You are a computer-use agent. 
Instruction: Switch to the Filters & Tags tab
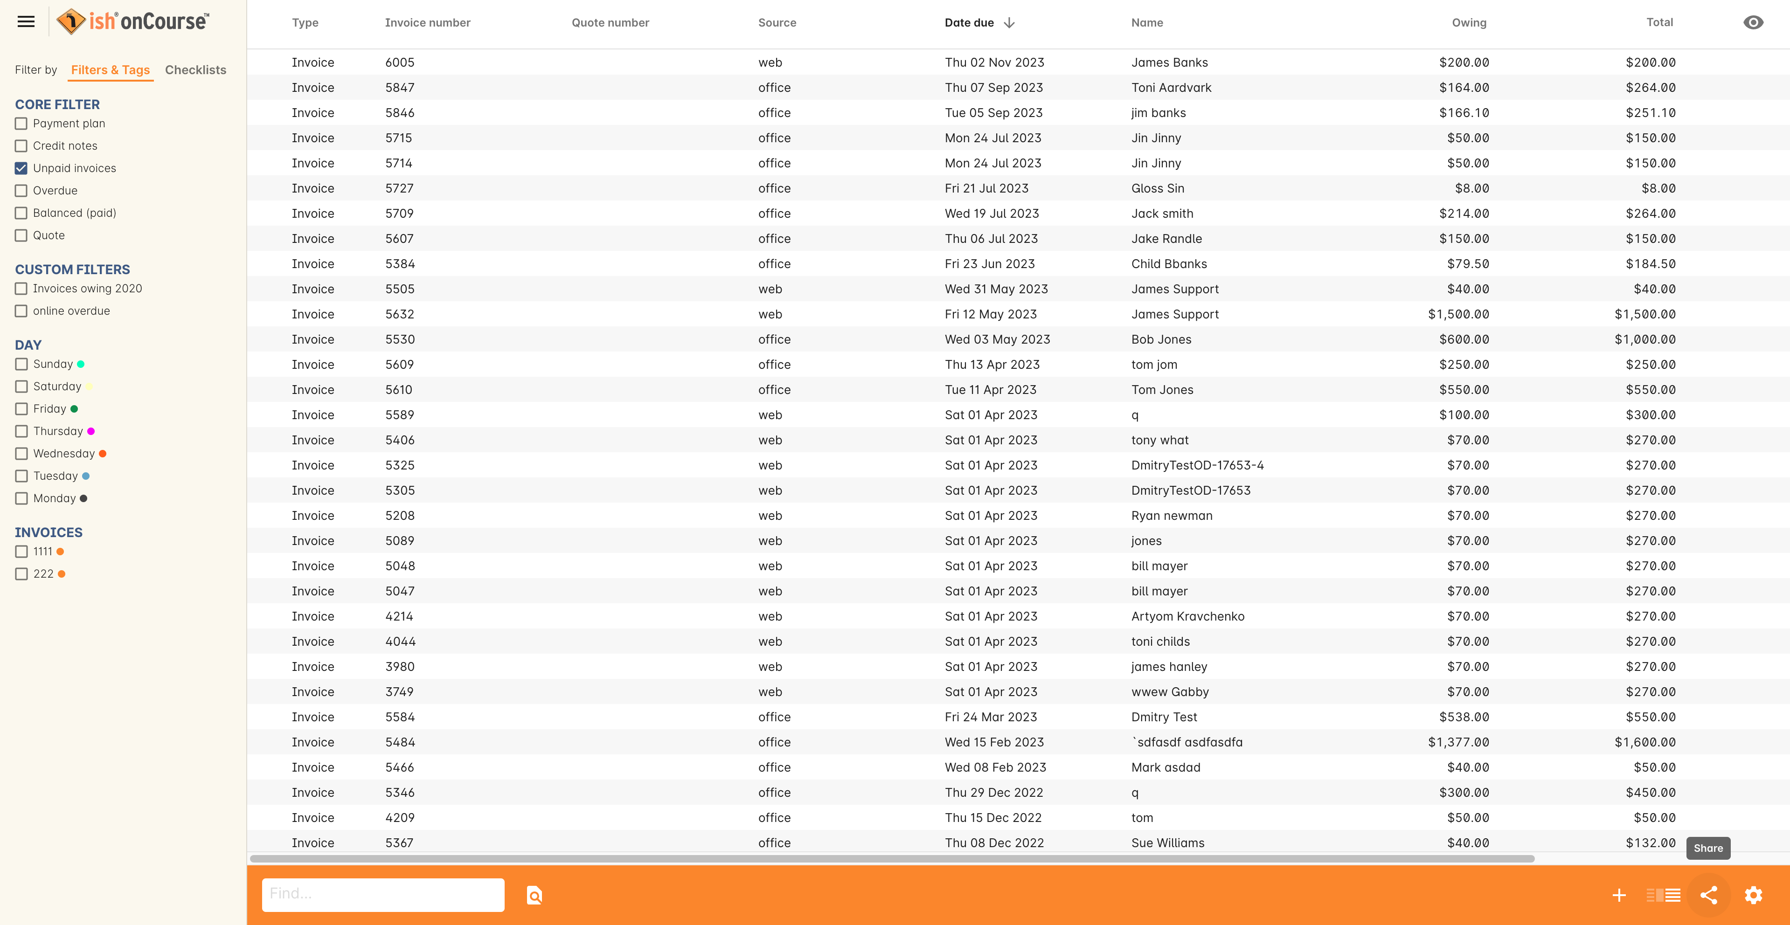coord(110,69)
